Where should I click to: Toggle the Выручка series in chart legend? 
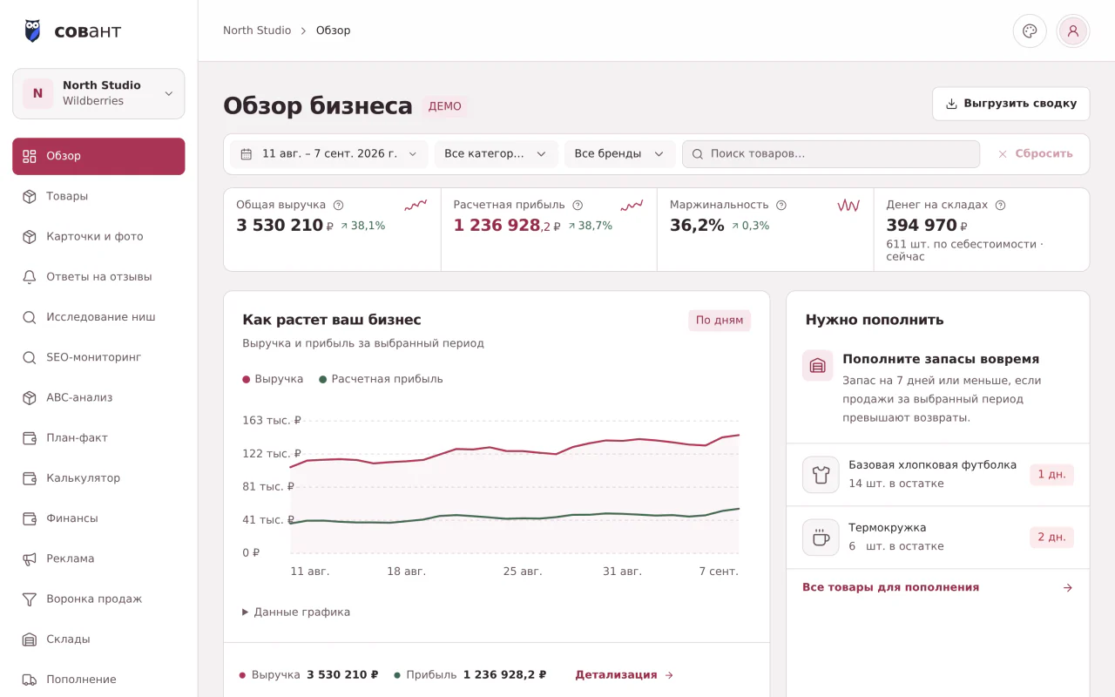(x=273, y=379)
